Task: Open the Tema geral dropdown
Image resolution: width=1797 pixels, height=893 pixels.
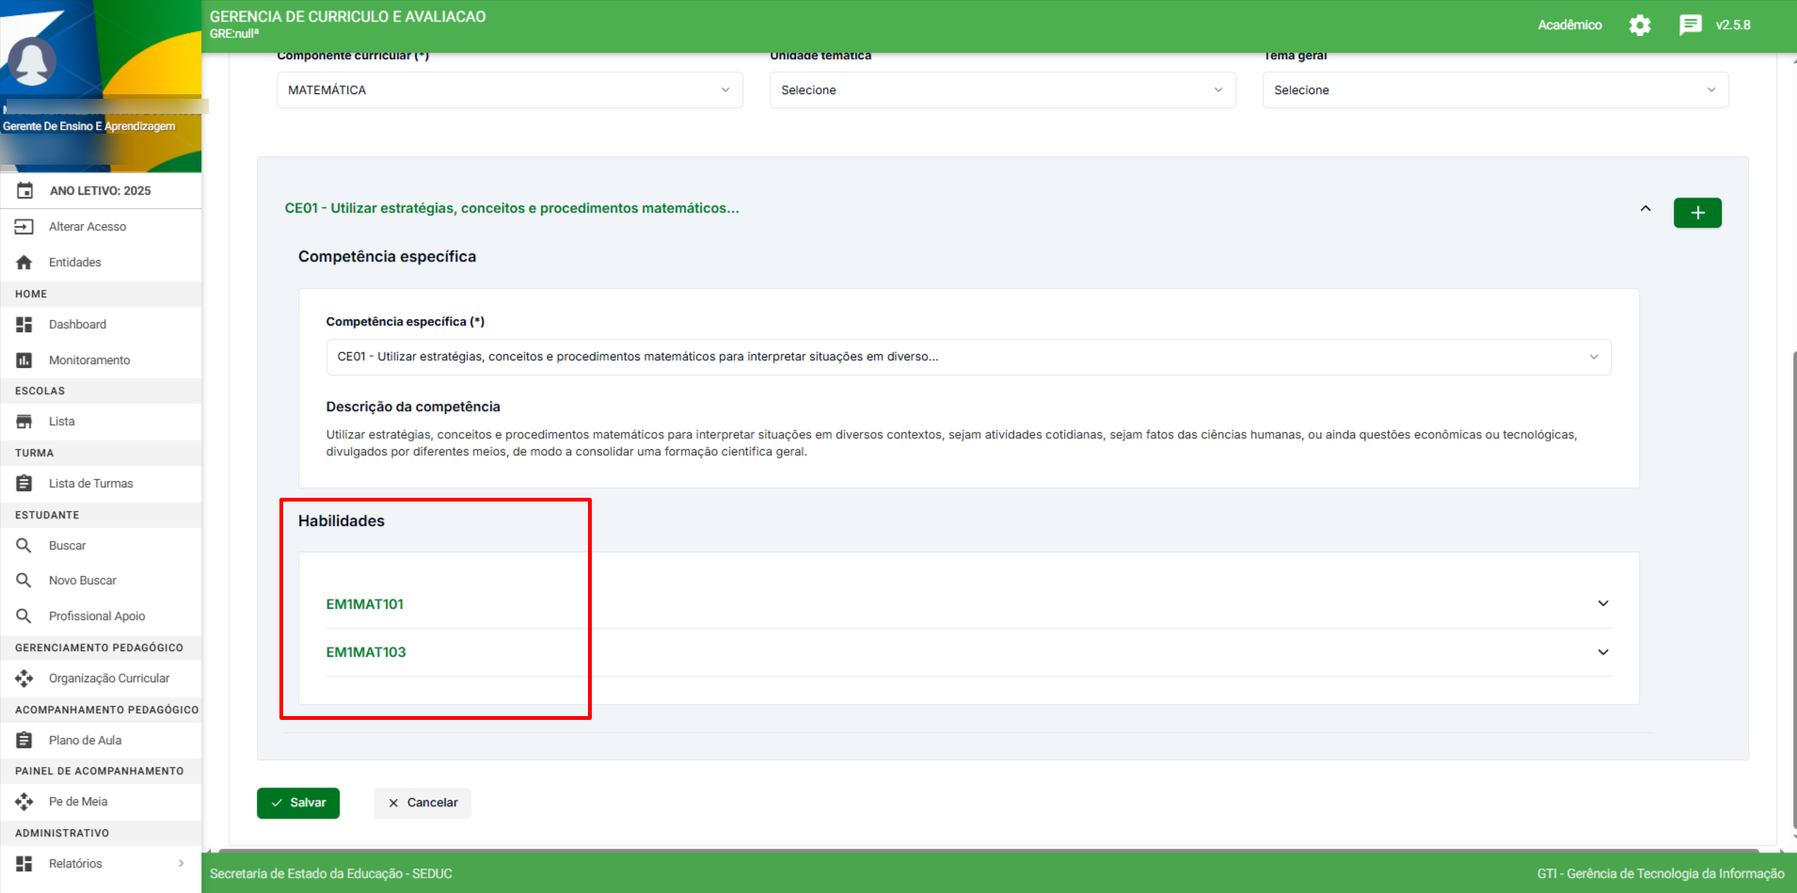Action: [x=1495, y=90]
